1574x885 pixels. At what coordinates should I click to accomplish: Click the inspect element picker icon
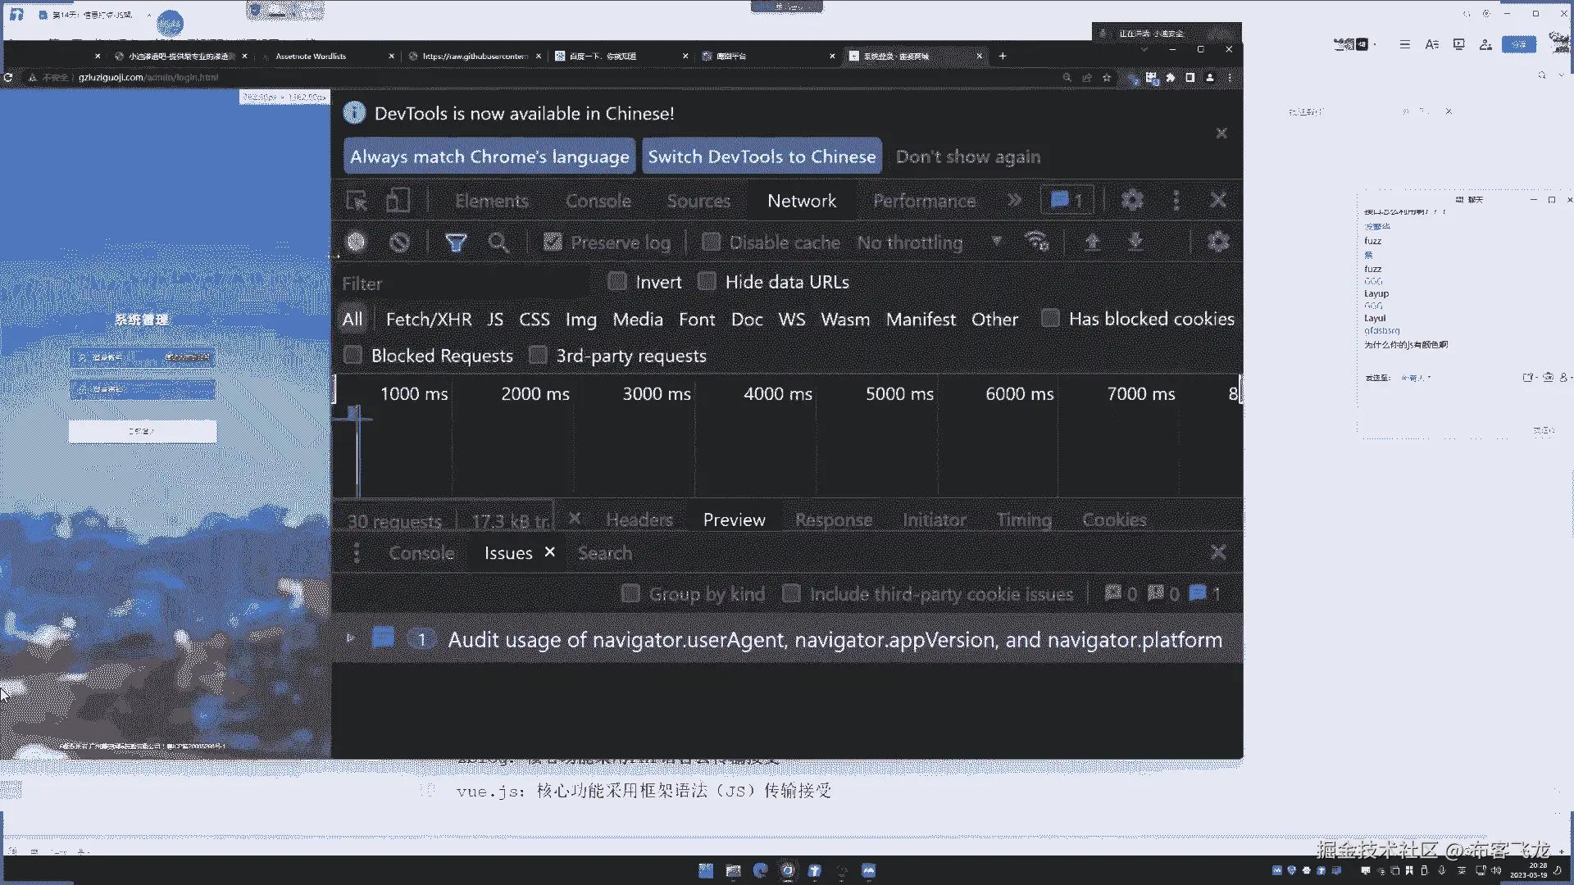click(x=357, y=201)
